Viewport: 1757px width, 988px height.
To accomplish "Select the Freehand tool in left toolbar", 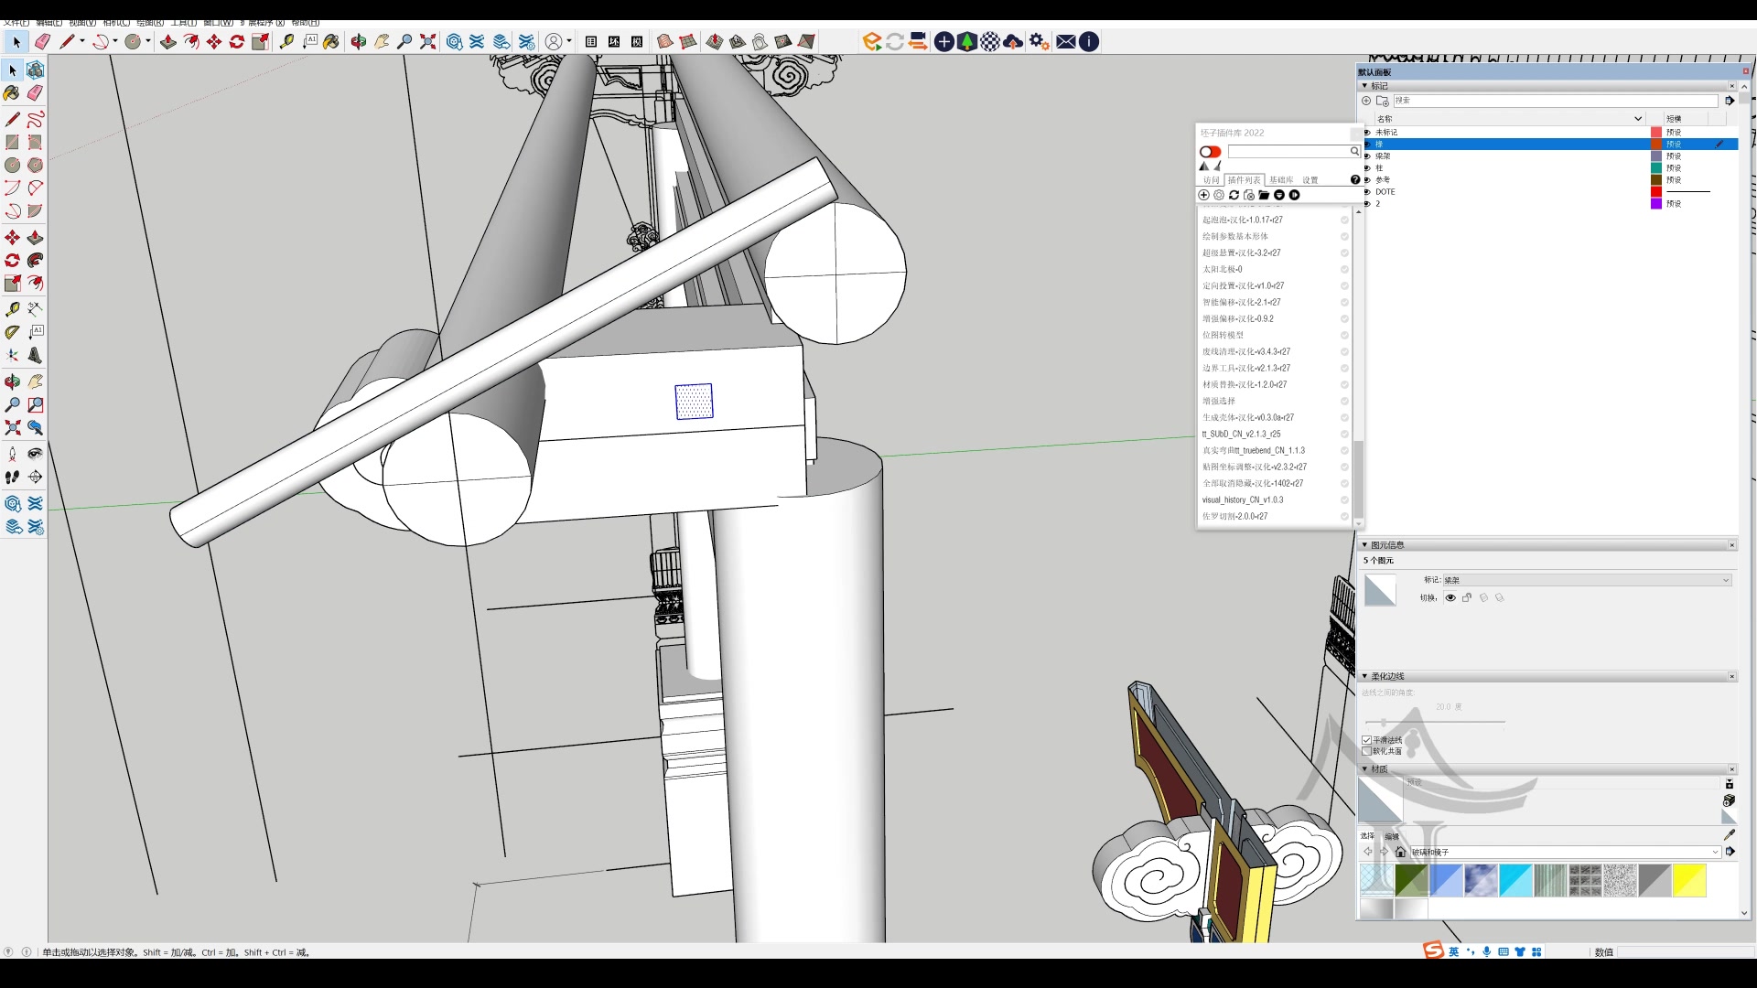I will click(35, 120).
